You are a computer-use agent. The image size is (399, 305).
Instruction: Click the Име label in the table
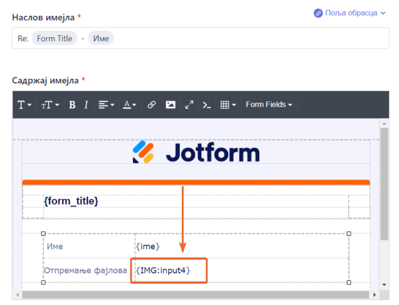55,246
